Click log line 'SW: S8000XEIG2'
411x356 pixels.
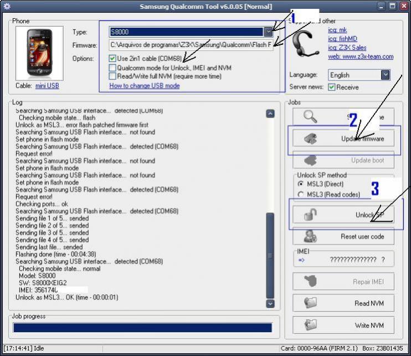coord(43,283)
